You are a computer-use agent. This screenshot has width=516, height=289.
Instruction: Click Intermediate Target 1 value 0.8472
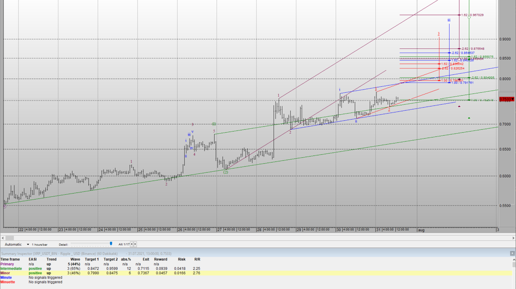click(93, 268)
